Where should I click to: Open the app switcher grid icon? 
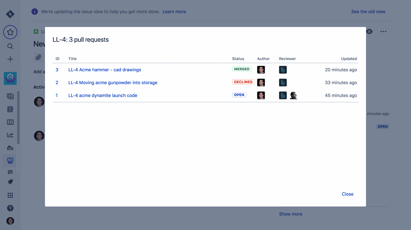click(10, 195)
